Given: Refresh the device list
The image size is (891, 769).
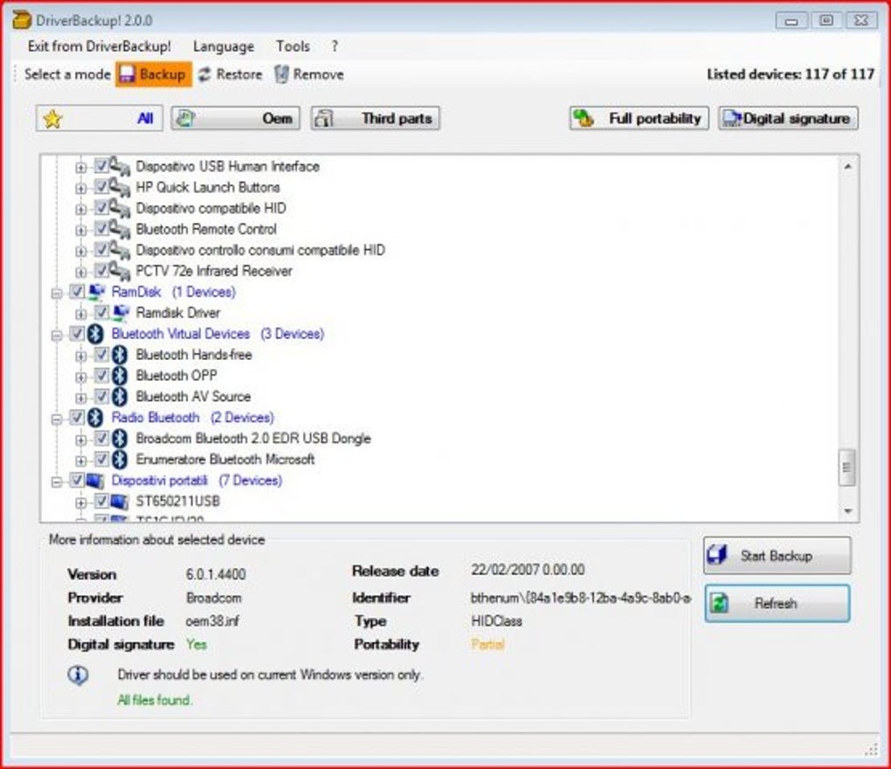Looking at the screenshot, I should 777,603.
